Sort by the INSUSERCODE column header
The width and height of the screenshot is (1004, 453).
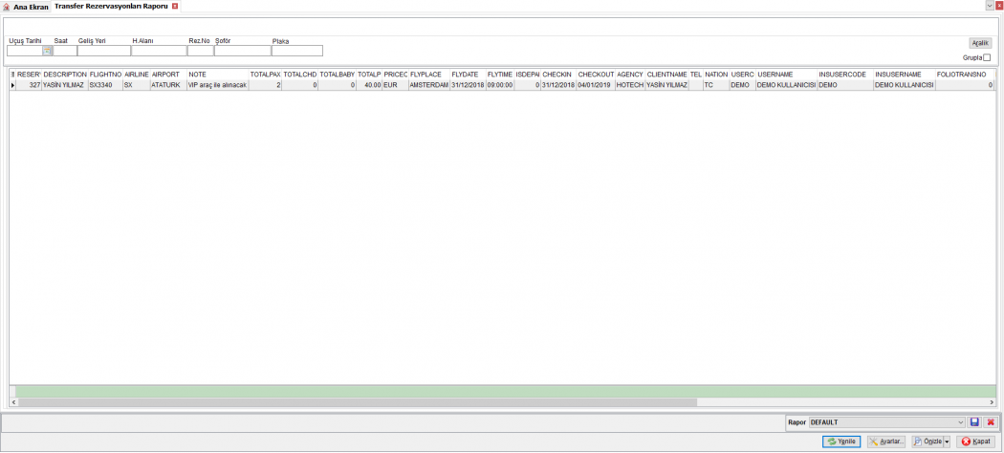pyautogui.click(x=845, y=75)
